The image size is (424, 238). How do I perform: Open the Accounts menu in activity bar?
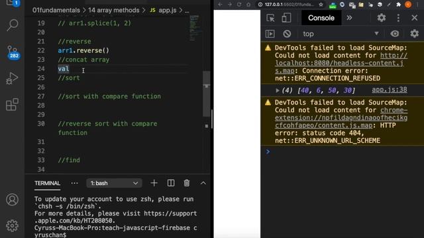tap(12, 200)
